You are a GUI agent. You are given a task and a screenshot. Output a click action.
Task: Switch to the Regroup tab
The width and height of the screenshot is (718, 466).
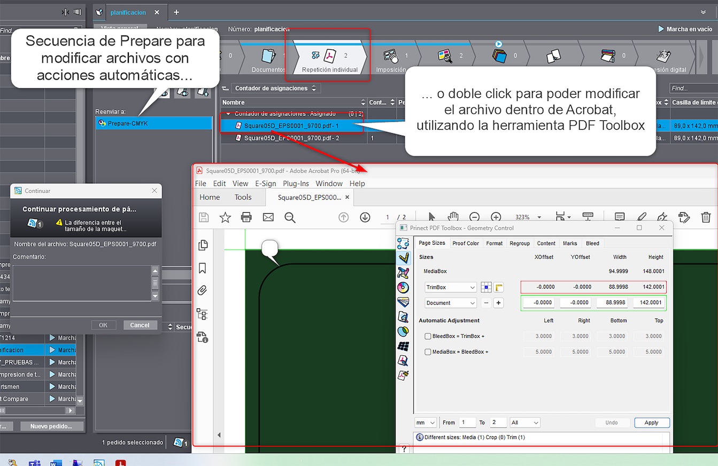[x=520, y=243]
